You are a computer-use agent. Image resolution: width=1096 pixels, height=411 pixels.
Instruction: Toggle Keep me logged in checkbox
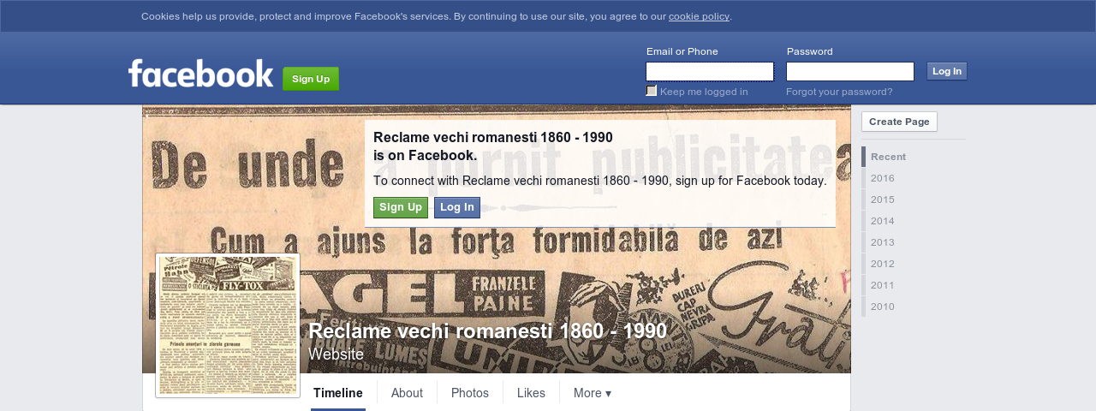click(x=652, y=91)
